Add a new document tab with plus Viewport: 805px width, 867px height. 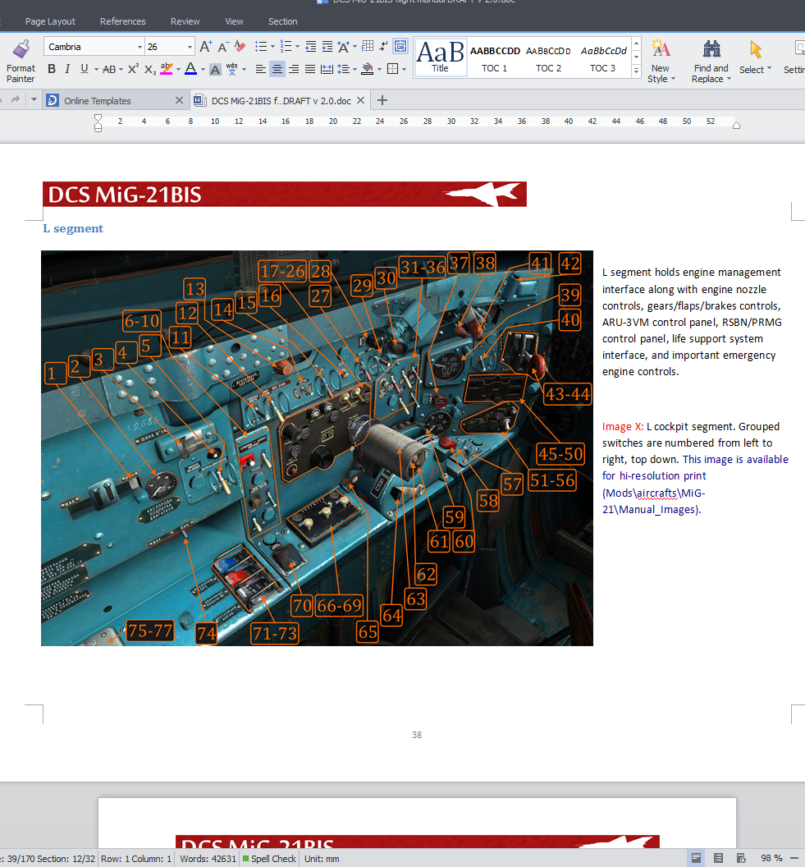[382, 101]
